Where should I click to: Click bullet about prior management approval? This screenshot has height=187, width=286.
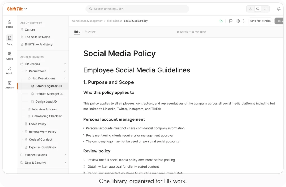click(x=130, y=136)
